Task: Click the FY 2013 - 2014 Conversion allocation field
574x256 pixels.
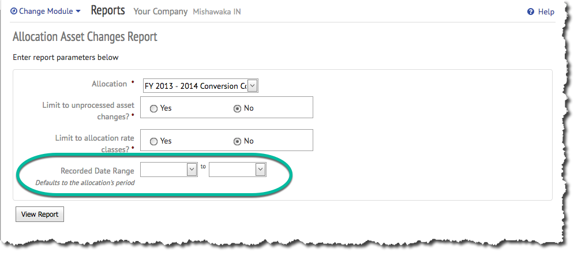Action: 195,86
